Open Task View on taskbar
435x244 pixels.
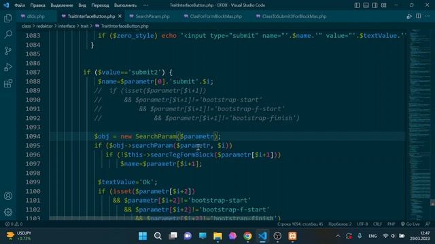[173, 236]
